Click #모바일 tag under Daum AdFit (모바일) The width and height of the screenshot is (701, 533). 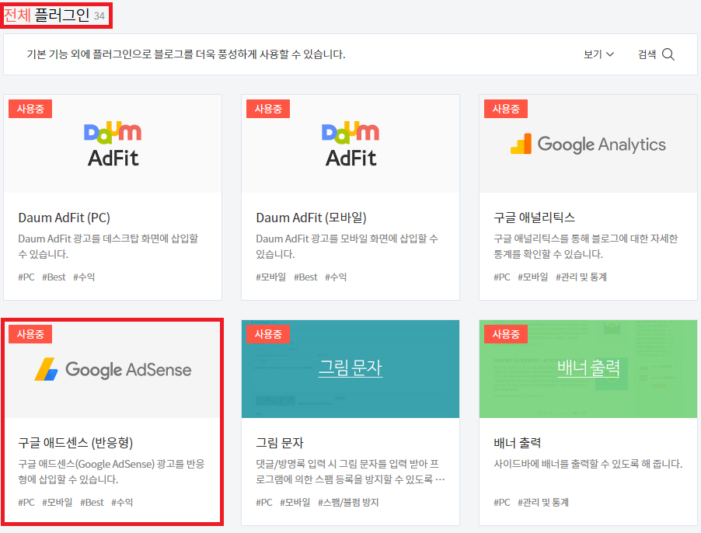pyautogui.click(x=271, y=277)
